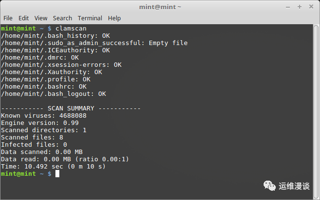Open the Help menu
Screen dimensions: 320x200
pos(114,18)
